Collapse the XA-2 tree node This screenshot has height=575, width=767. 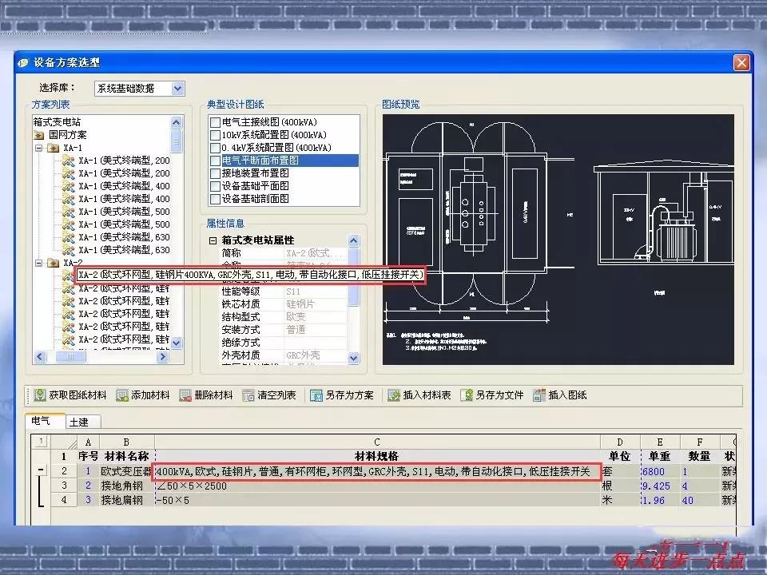[x=39, y=263]
